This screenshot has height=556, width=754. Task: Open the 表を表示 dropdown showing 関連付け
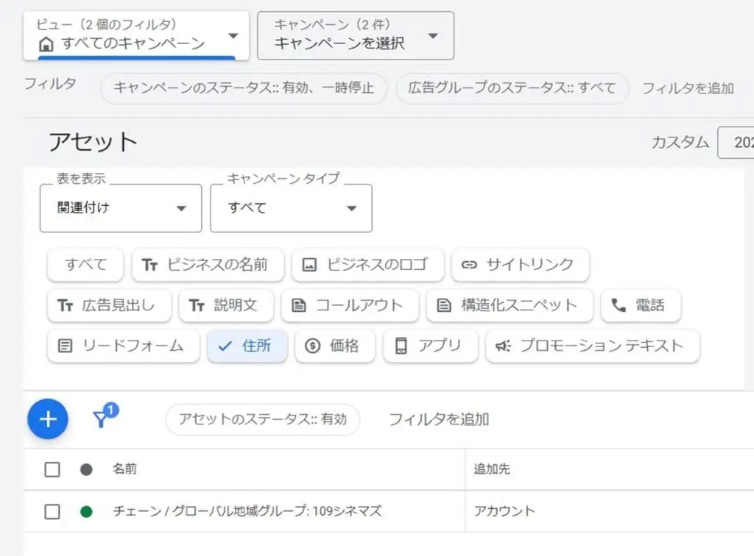pos(120,208)
